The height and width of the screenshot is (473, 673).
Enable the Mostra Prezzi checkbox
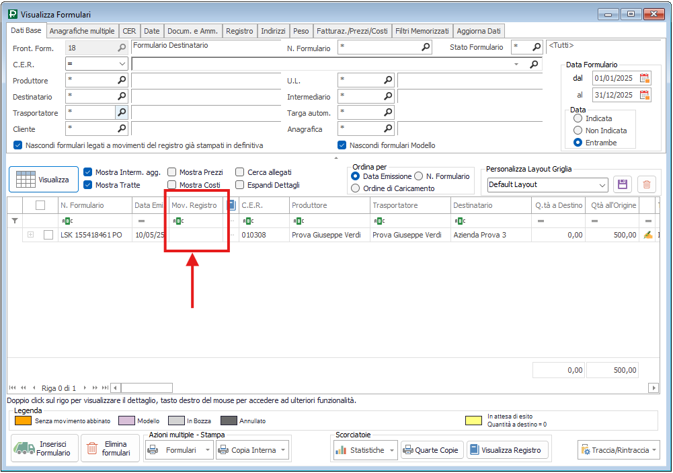click(x=172, y=172)
